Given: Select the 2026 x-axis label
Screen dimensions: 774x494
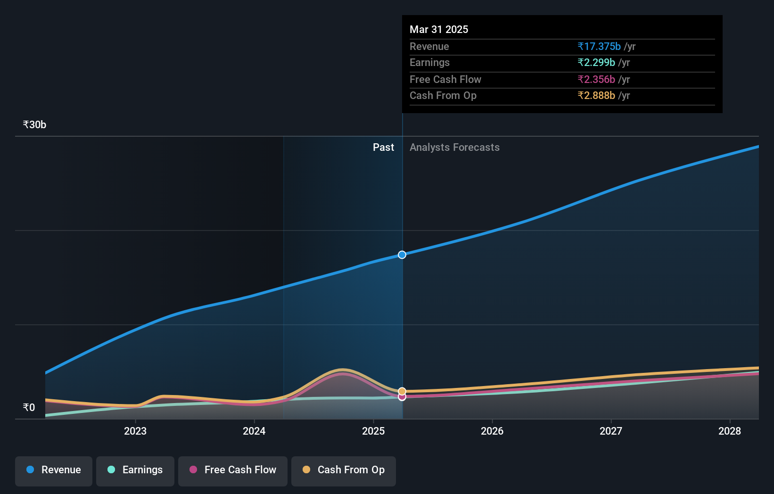Looking at the screenshot, I should pyautogui.click(x=492, y=431).
